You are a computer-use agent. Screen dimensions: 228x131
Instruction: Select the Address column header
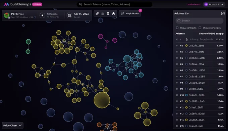tap(180, 34)
